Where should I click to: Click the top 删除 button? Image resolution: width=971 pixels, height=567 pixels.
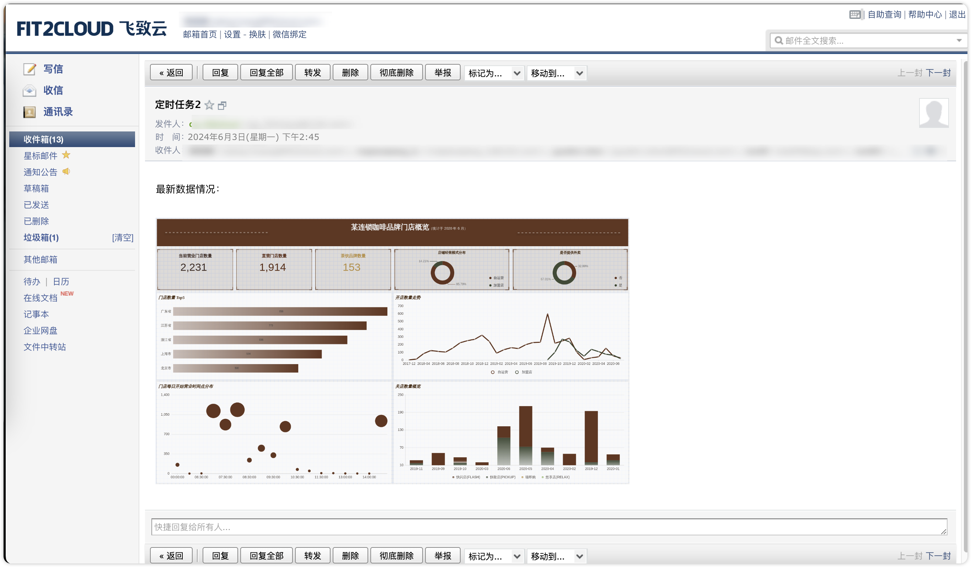click(x=350, y=72)
